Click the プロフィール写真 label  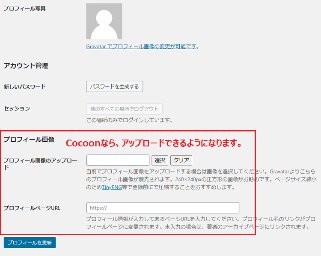(x=24, y=9)
